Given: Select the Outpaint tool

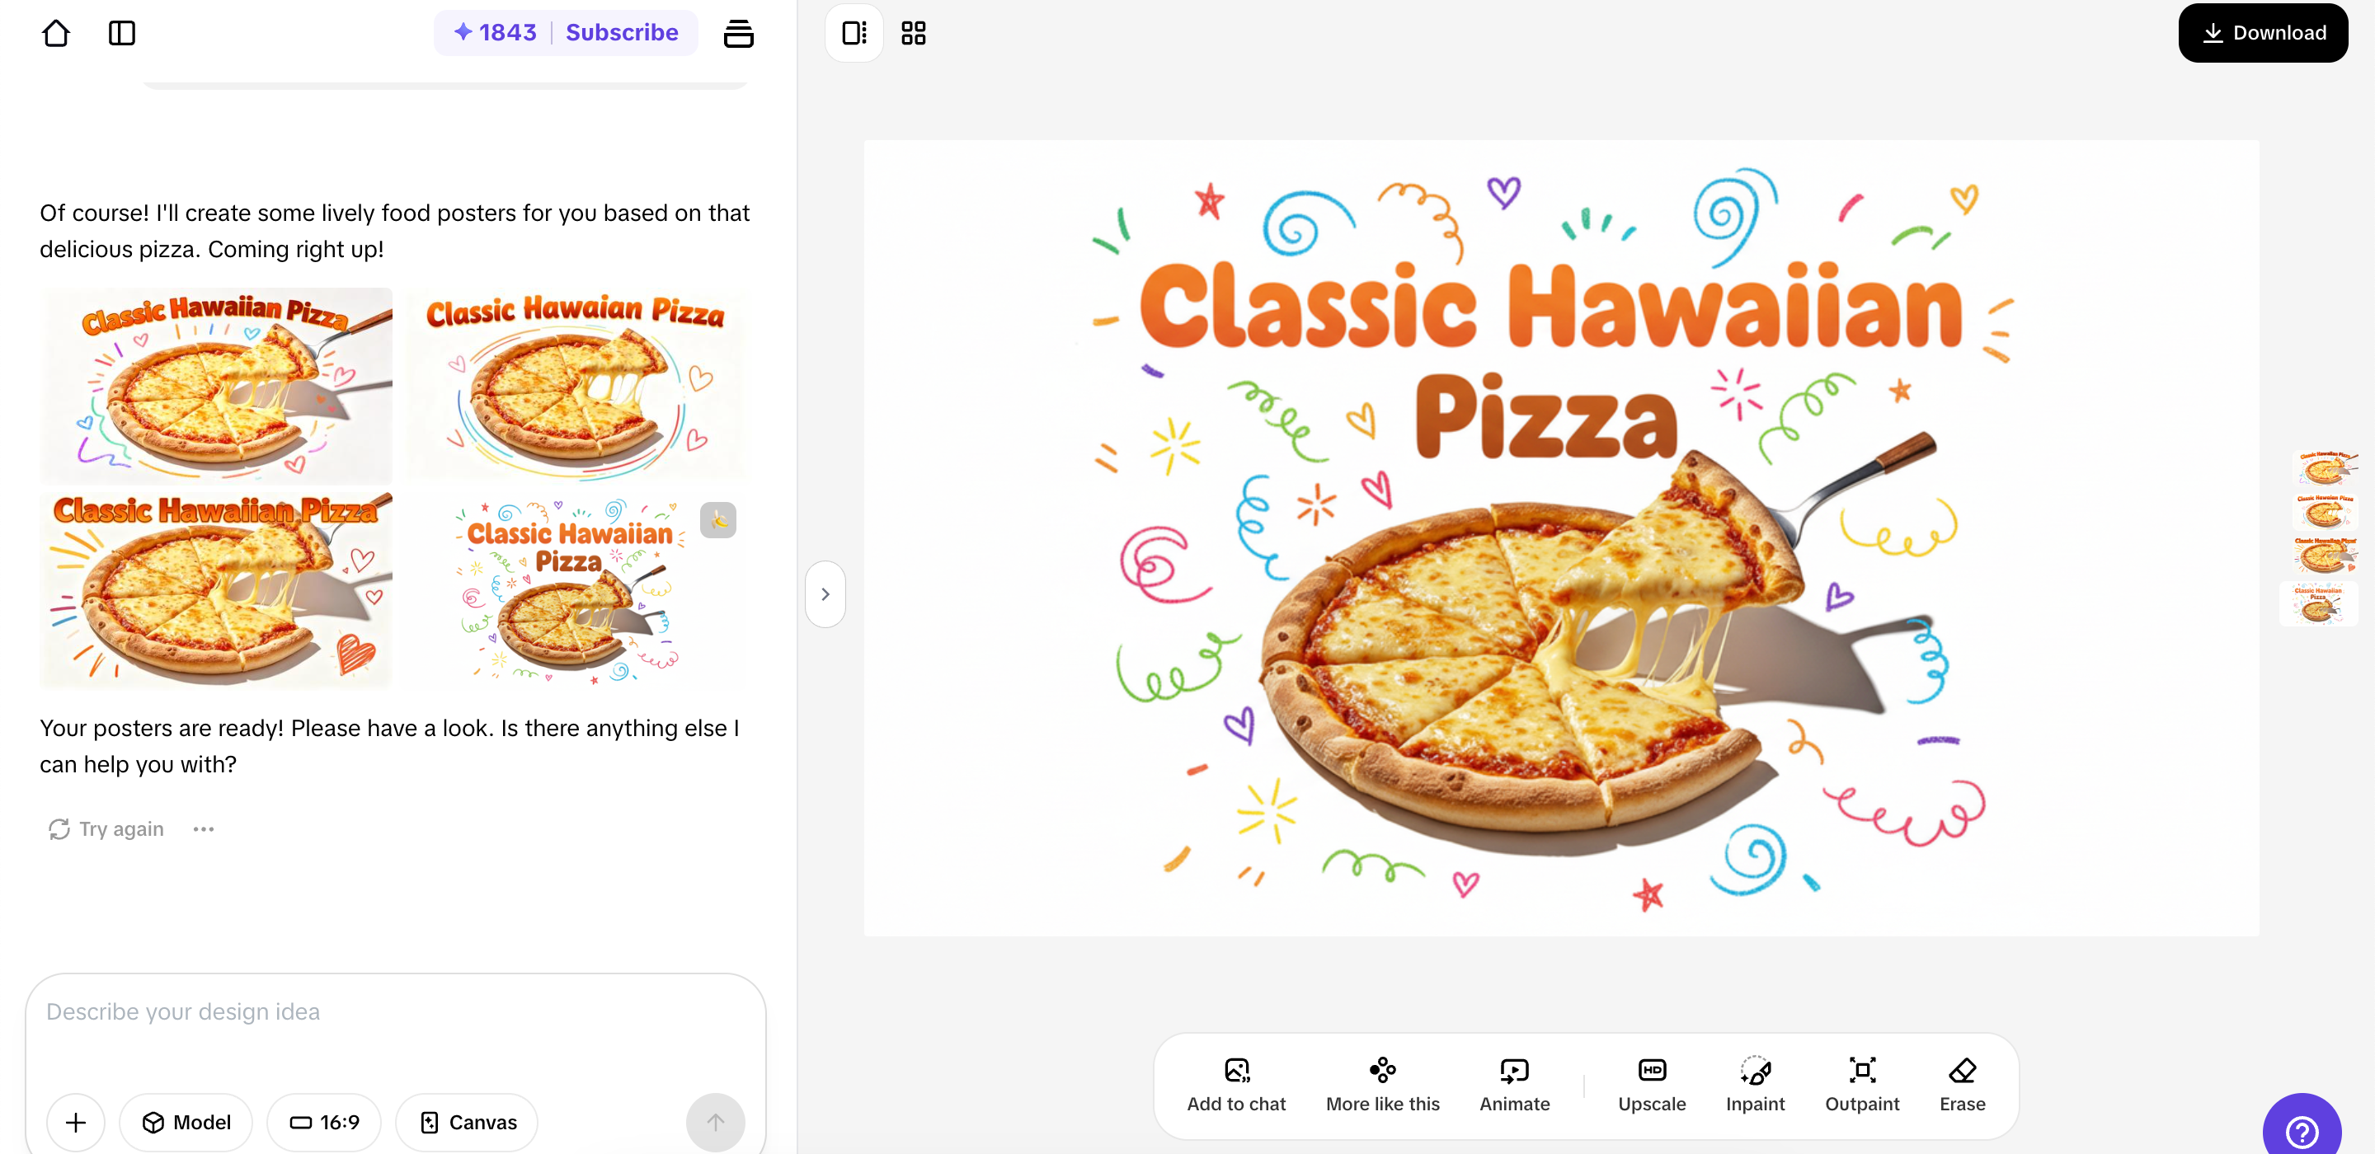Looking at the screenshot, I should coord(1861,1084).
